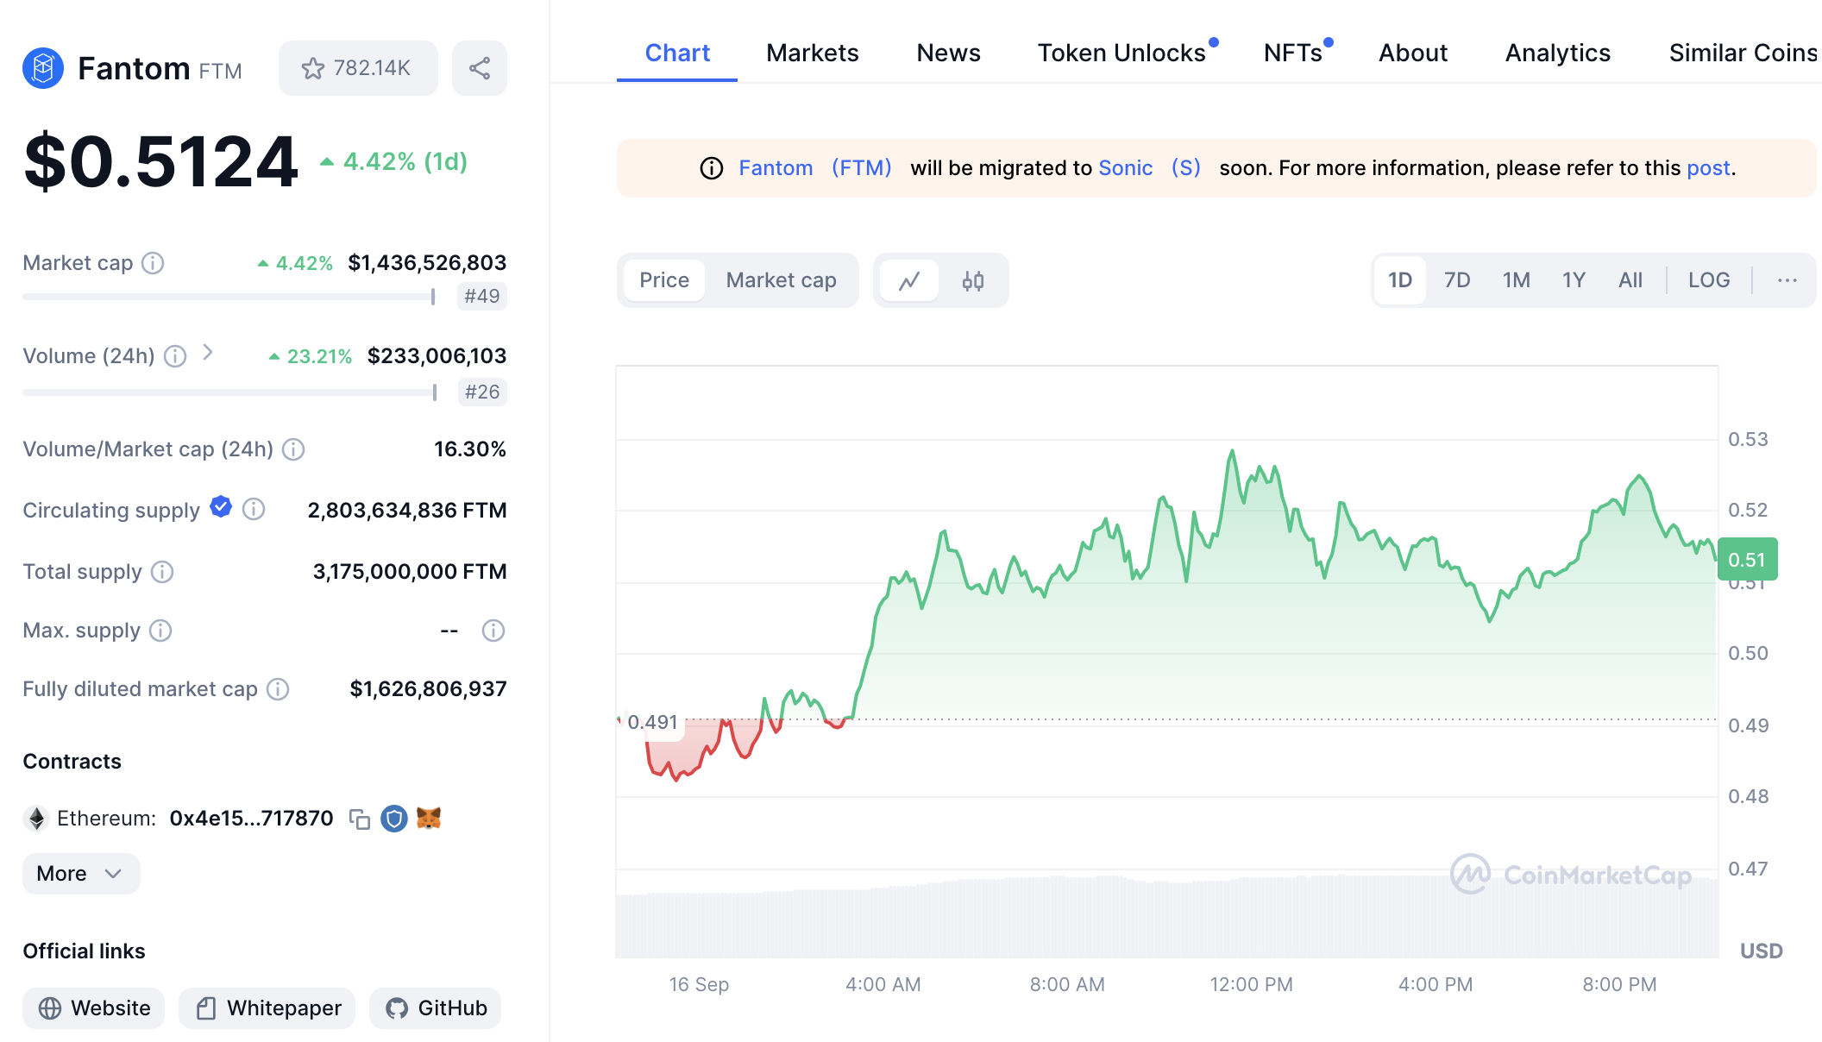This screenshot has width=1822, height=1042.
Task: Switch to the About tab
Action: 1413,53
